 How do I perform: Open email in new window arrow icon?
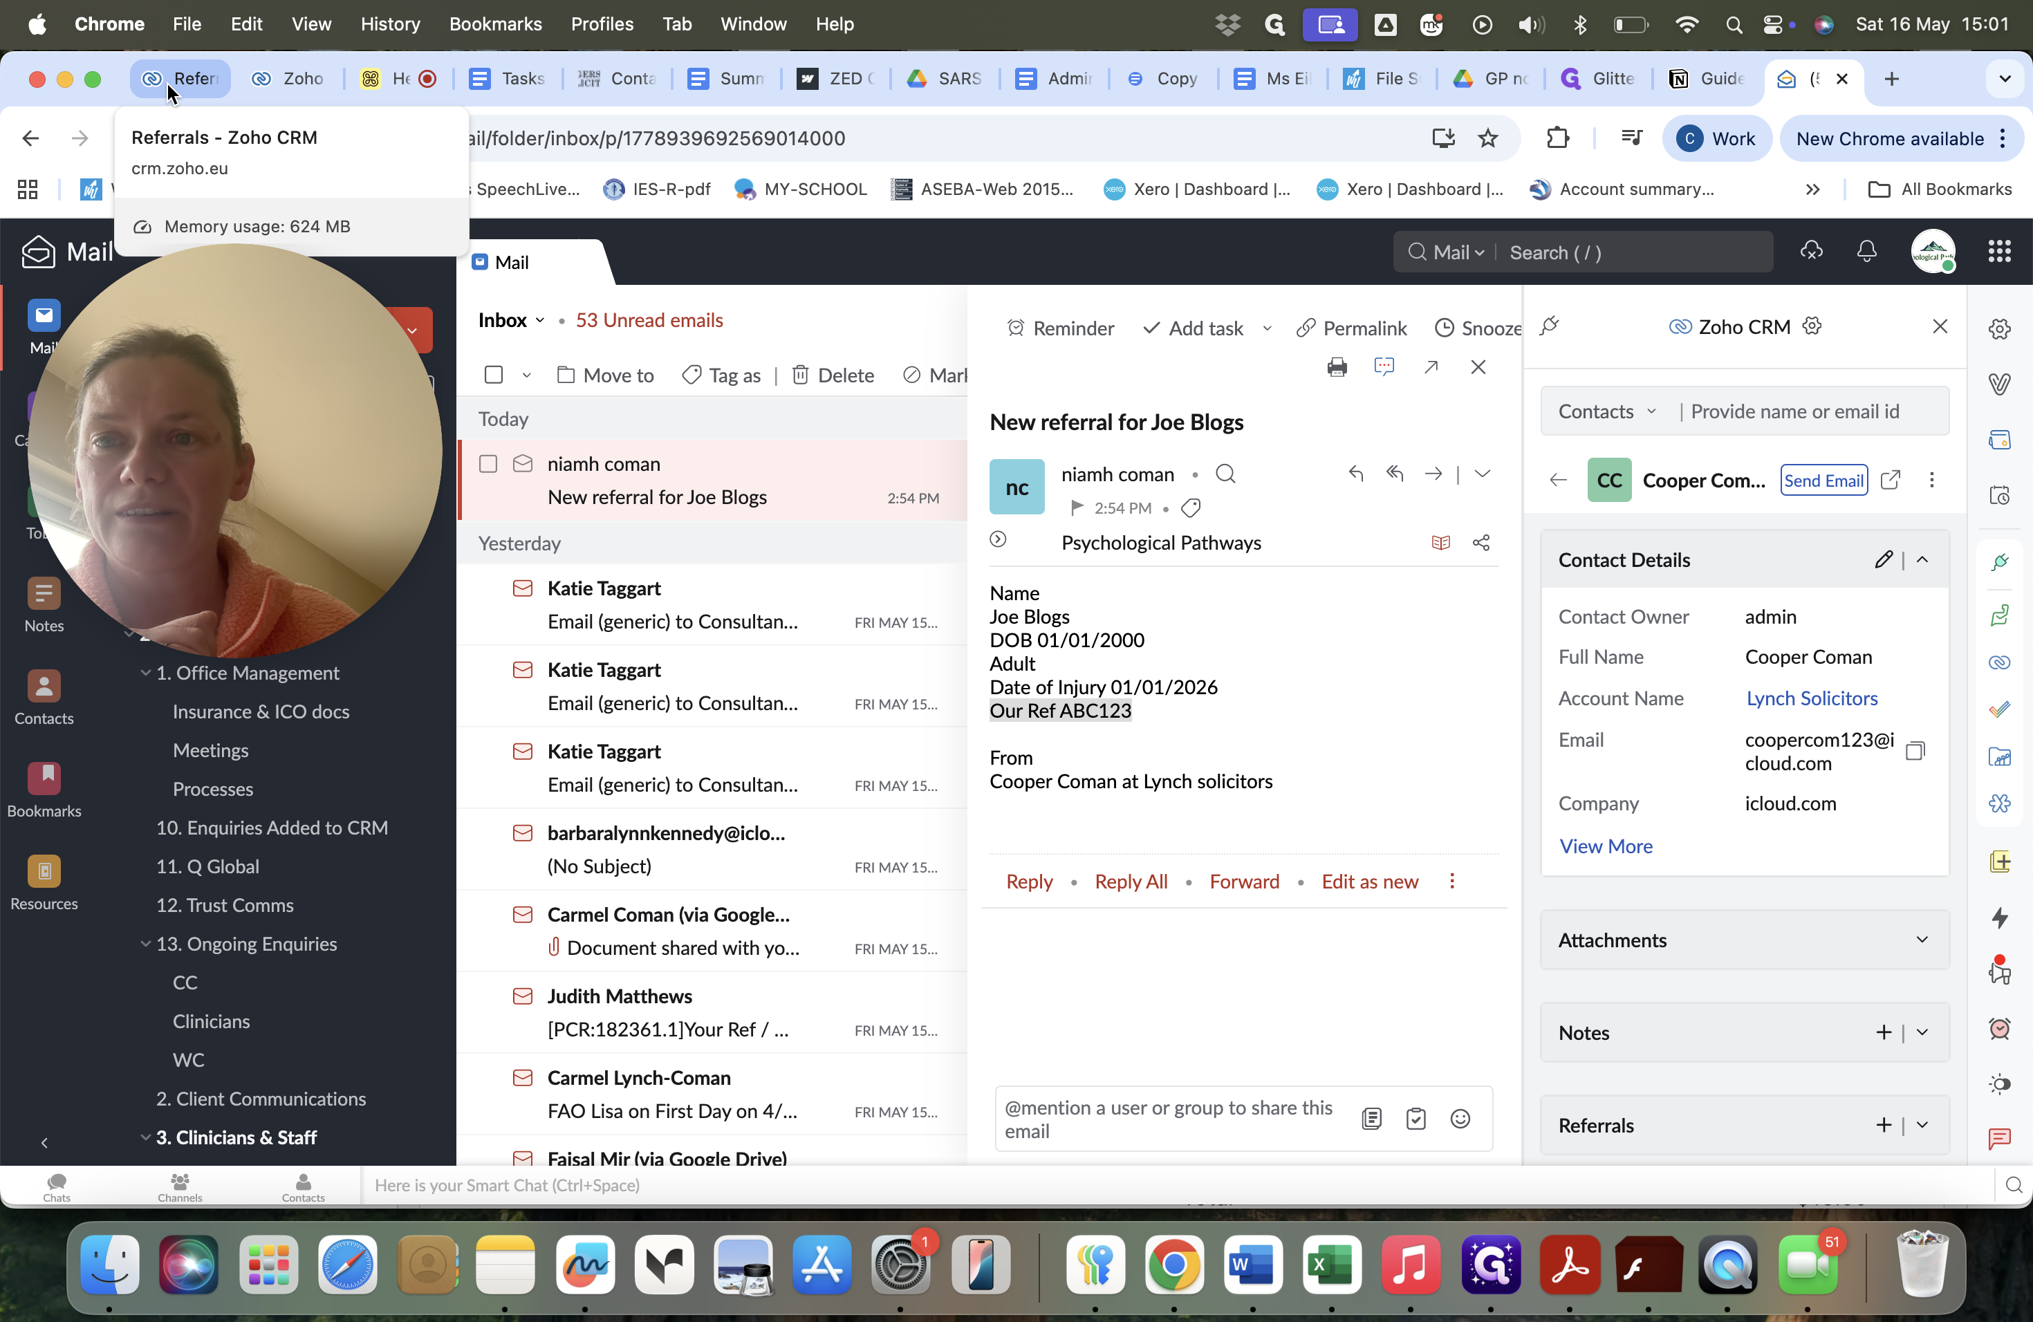1431,367
